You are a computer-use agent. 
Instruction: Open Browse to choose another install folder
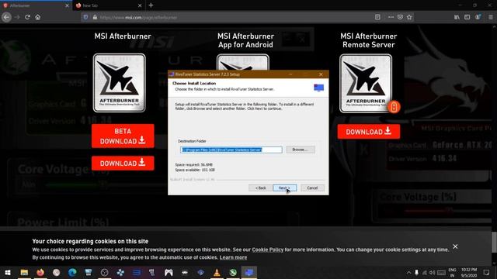point(301,150)
